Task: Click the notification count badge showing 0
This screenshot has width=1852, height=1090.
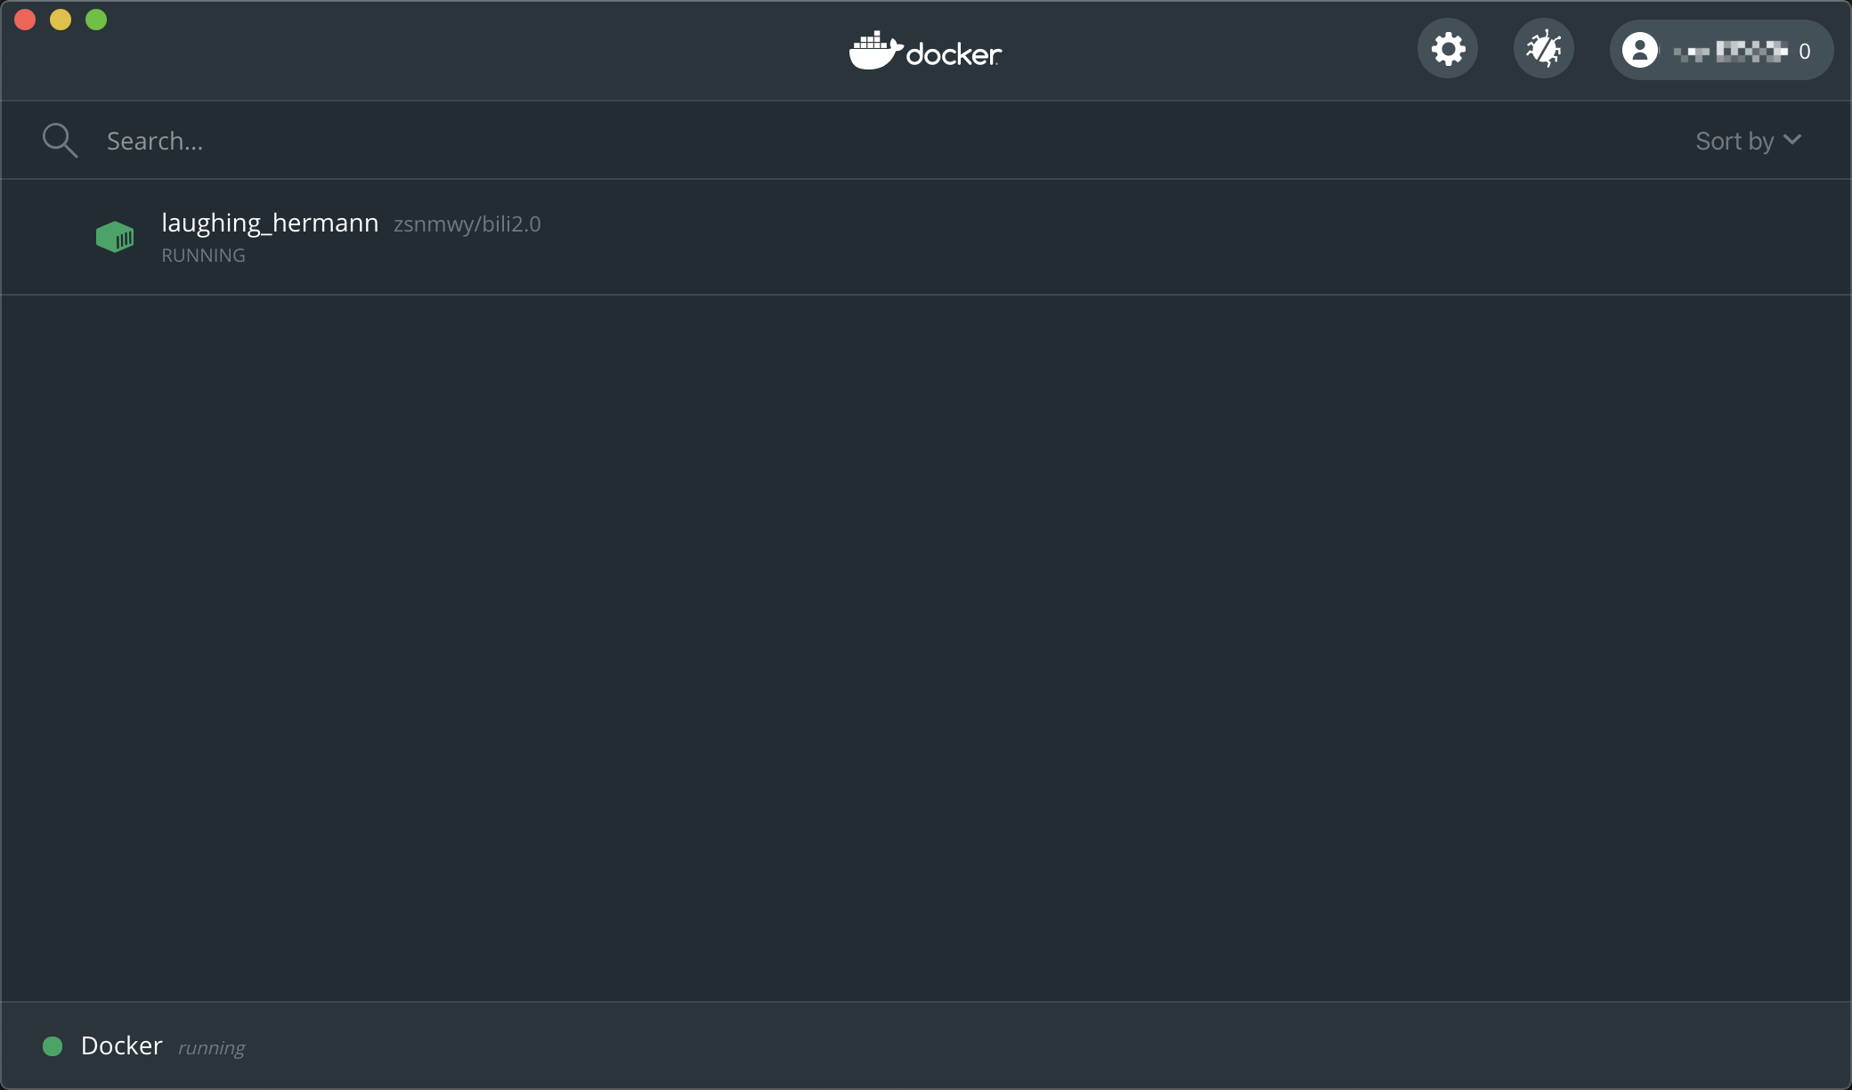Action: tap(1806, 51)
